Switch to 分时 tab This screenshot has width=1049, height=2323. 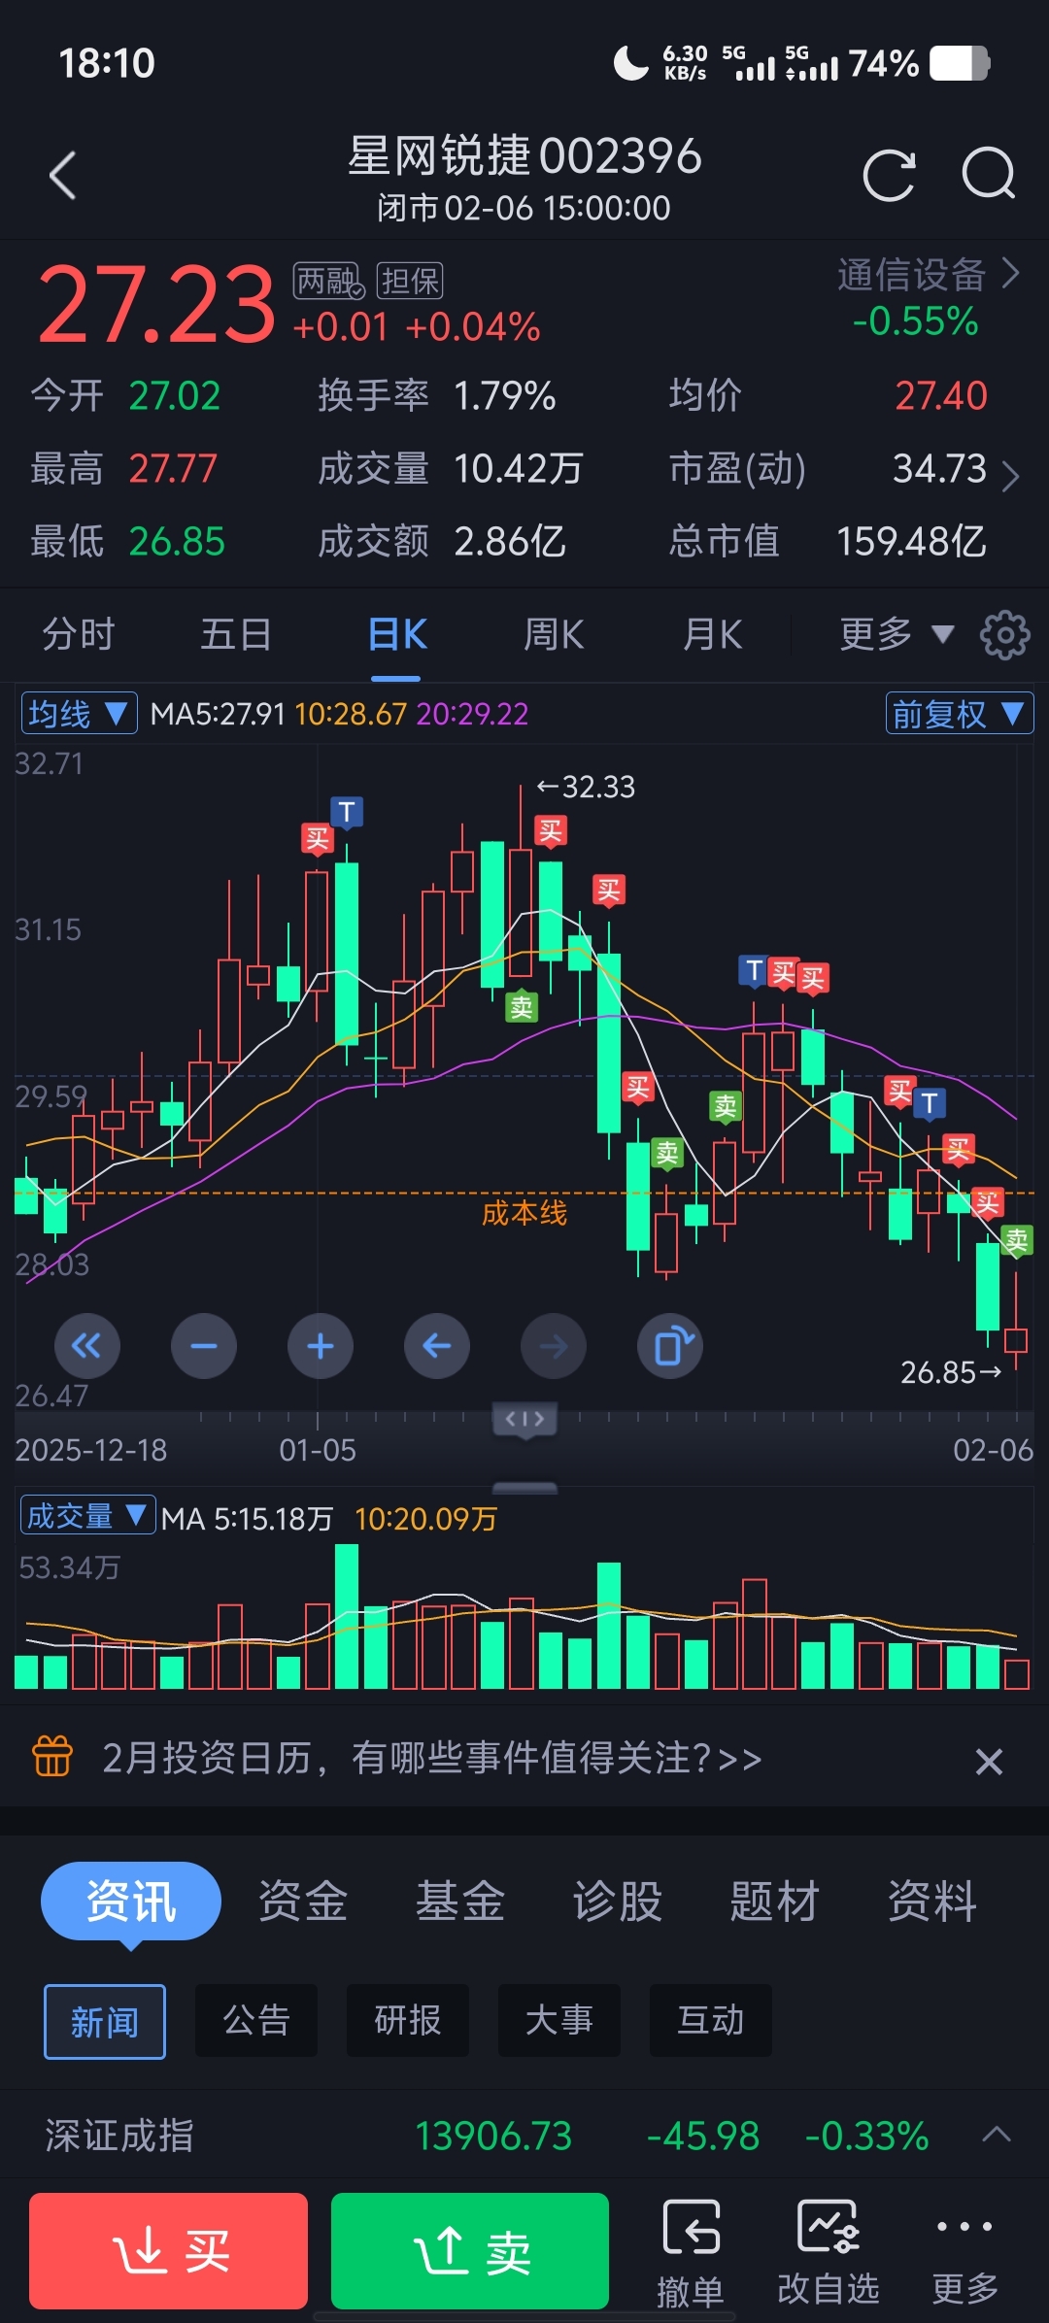pyautogui.click(x=79, y=635)
